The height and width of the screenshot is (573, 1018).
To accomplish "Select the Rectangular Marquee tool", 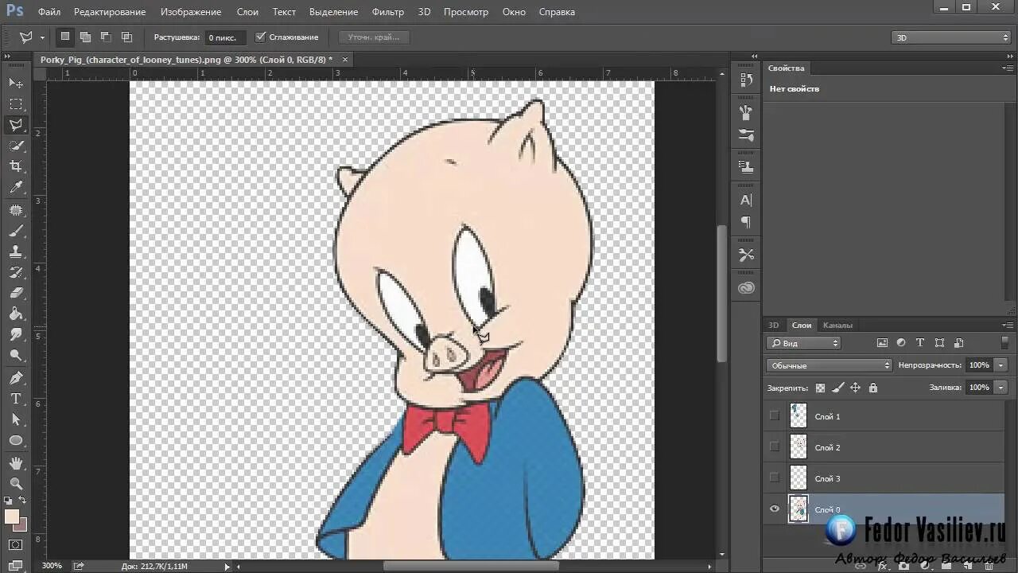I will tap(16, 104).
